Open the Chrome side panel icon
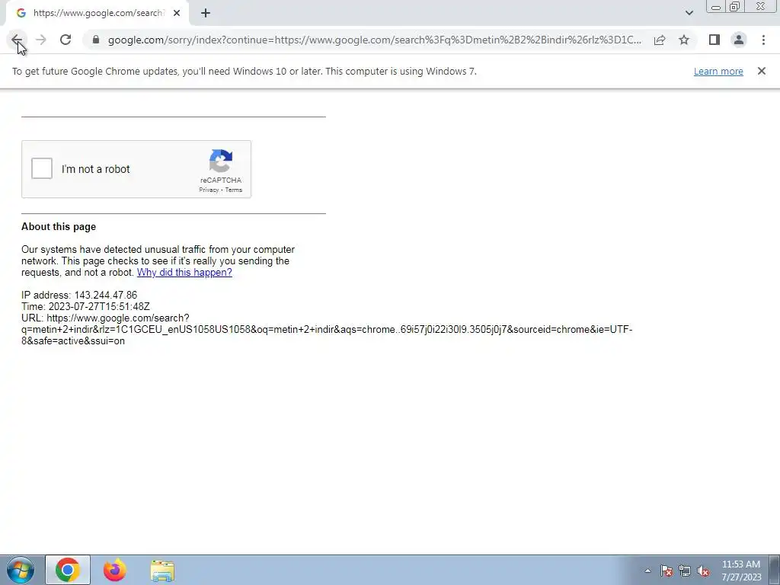Viewport: 780px width, 585px height. pyautogui.click(x=714, y=40)
